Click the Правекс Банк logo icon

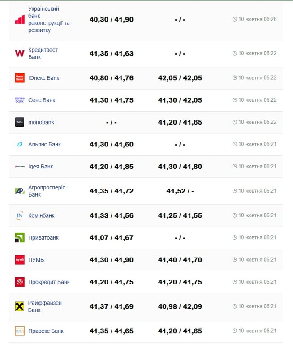(x=20, y=331)
